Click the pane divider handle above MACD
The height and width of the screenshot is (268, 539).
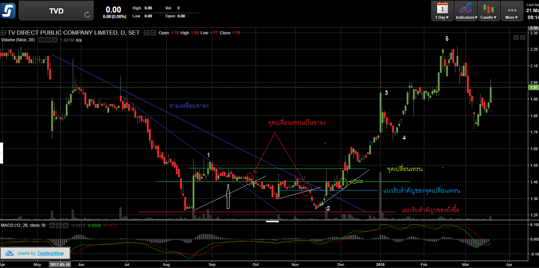click(272, 221)
